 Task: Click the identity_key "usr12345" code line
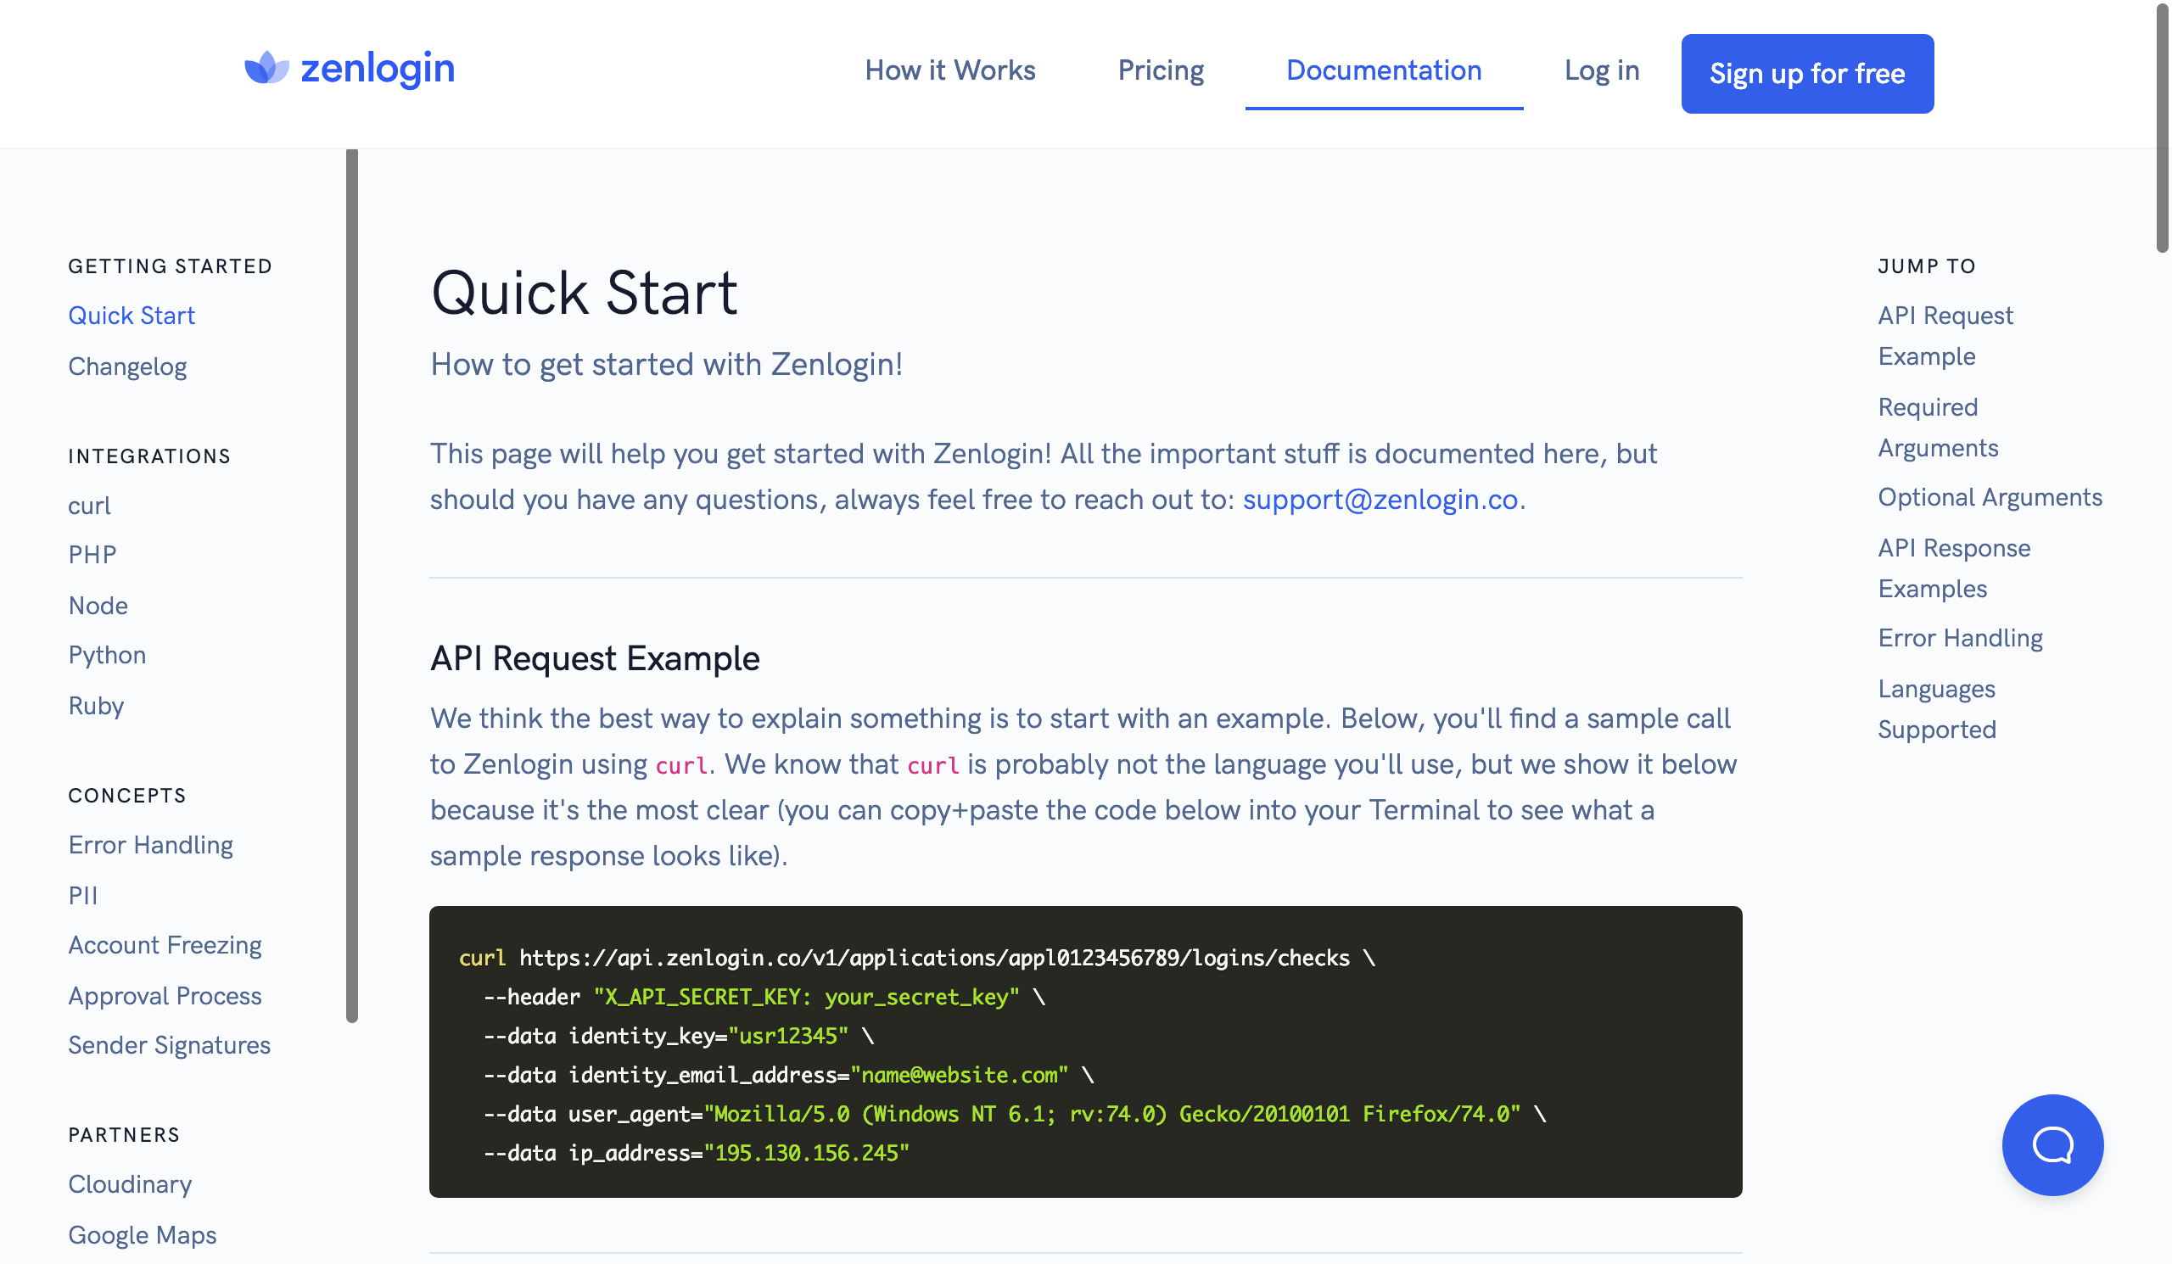[x=680, y=1036]
